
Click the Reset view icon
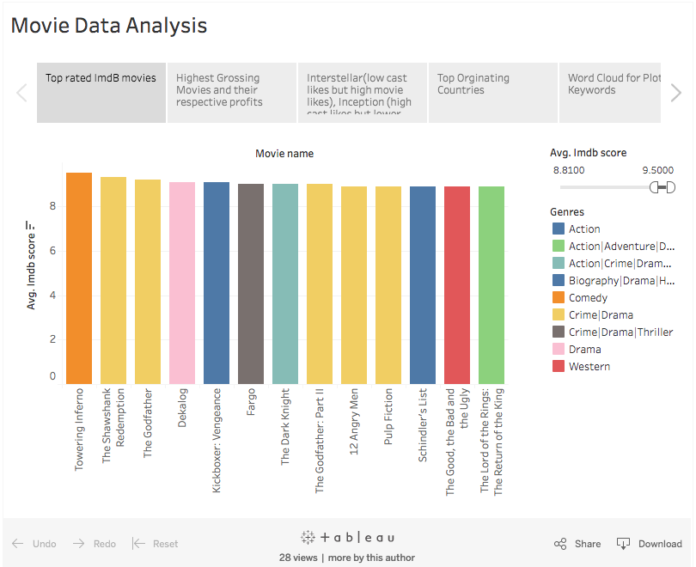[138, 544]
